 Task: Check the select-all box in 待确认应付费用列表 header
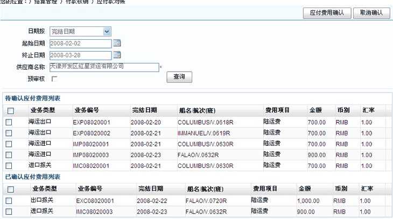(x=10, y=111)
